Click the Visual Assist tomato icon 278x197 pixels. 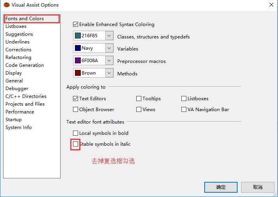pos(7,5)
